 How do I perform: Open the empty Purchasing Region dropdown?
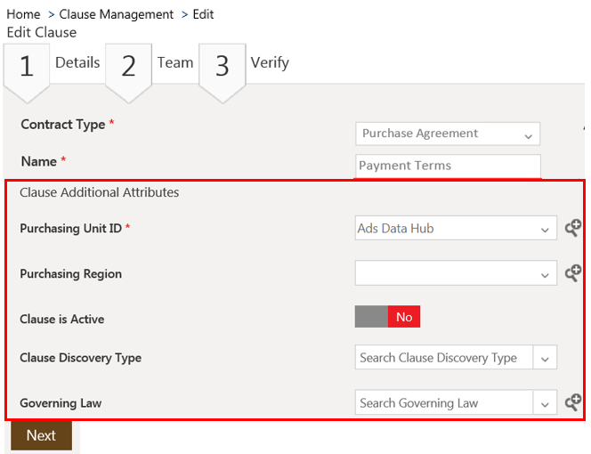coord(456,274)
